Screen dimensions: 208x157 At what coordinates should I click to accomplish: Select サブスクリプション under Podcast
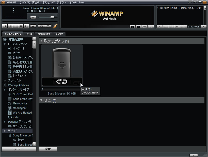coord(22,126)
